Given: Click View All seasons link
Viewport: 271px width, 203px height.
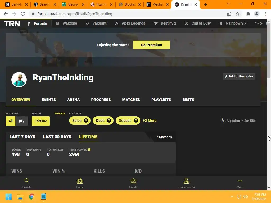Looking at the screenshot, I should (60, 114).
